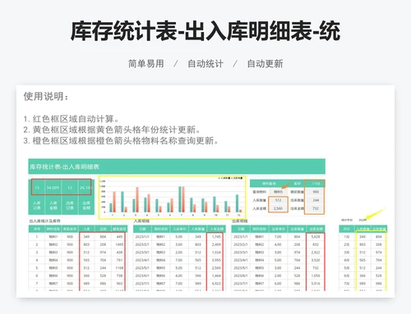Screen dimensions: 411x314
Task: Click instruction 3 about 橙色框区域
Action: click(x=121, y=141)
